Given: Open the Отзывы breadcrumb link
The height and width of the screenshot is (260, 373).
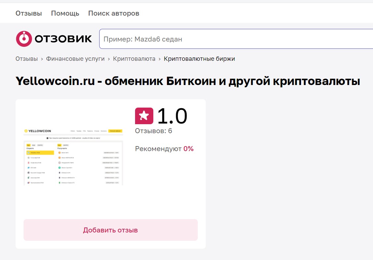Looking at the screenshot, I should (x=27, y=59).
